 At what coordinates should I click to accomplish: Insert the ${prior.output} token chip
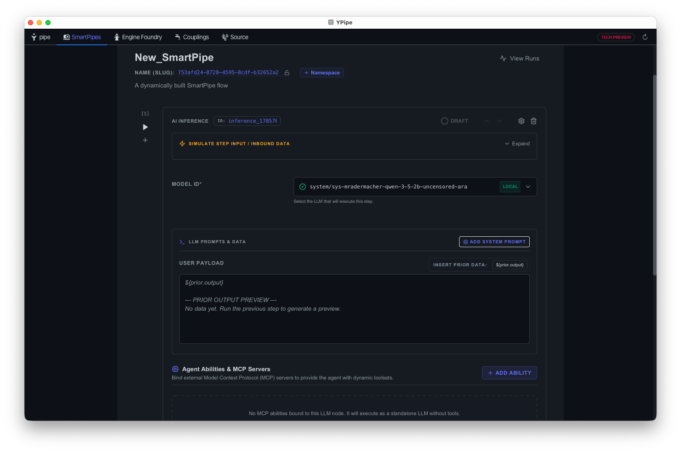510,265
